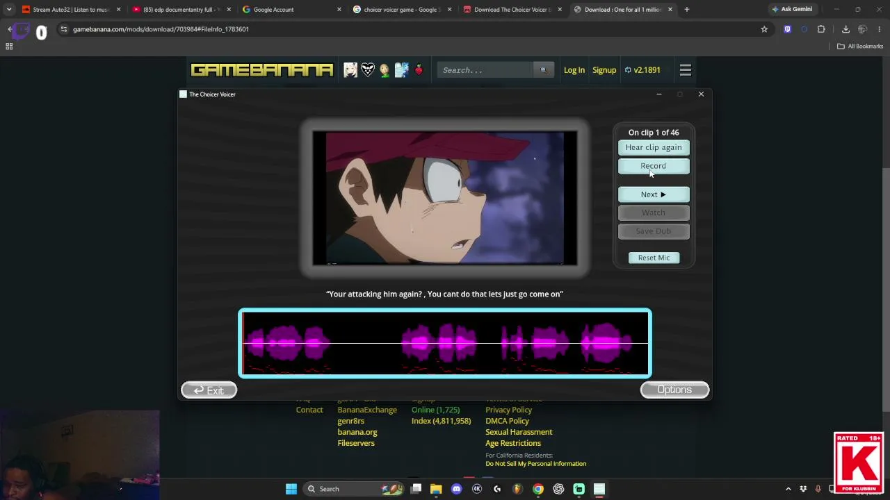The height and width of the screenshot is (500, 890).
Task: Open FL Studio from the taskbar
Action: point(517,489)
